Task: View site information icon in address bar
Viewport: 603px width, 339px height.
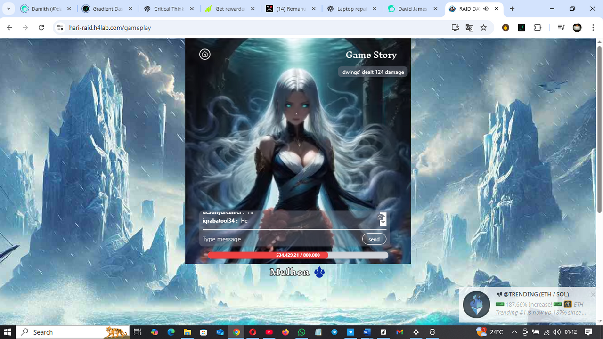Action: pos(60,28)
